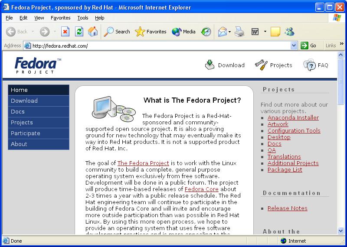Click the vertical scrollbar up arrow
The image size is (347, 247).
[341, 55]
